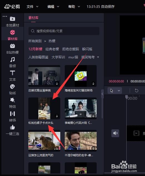The image size is (145, 176).
Task: Open the 庄嫂优雅丝滑摔碗 thumbnail
Action: [x=44, y=76]
